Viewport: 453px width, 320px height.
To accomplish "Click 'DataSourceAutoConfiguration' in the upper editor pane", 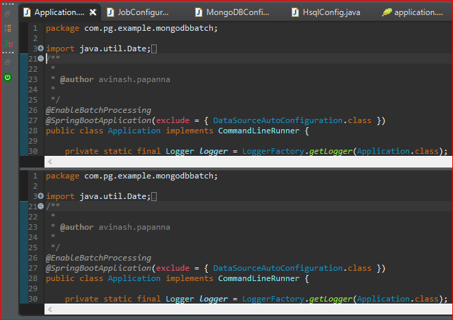I will coord(278,120).
